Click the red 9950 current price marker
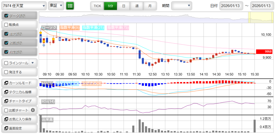 (264, 52)
